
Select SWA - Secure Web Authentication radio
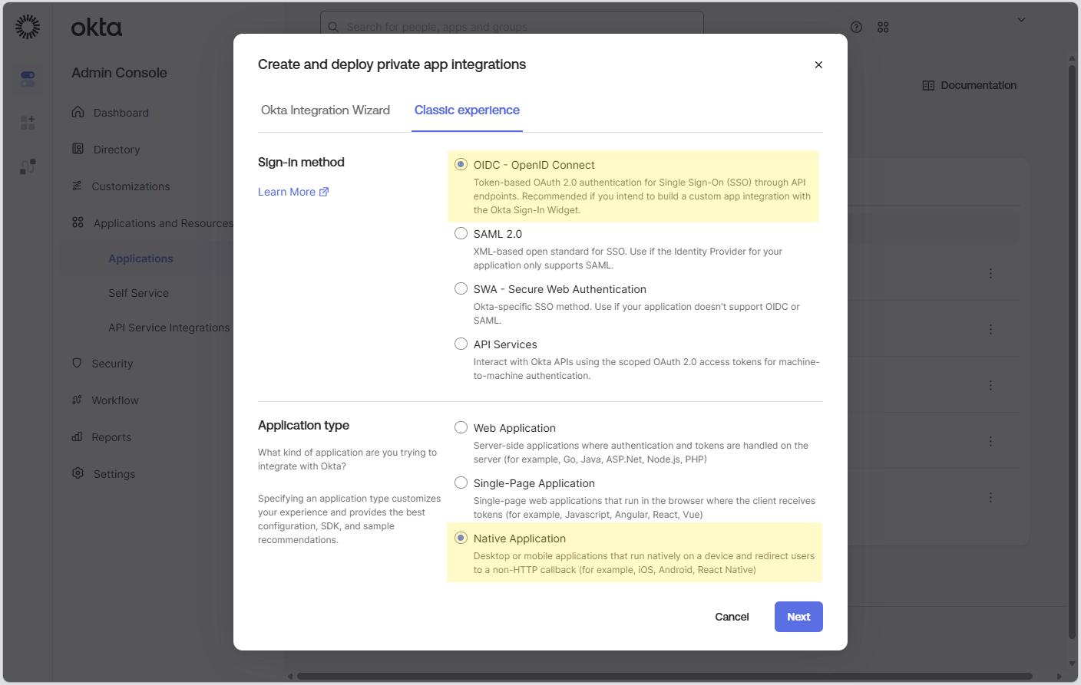pyautogui.click(x=461, y=288)
